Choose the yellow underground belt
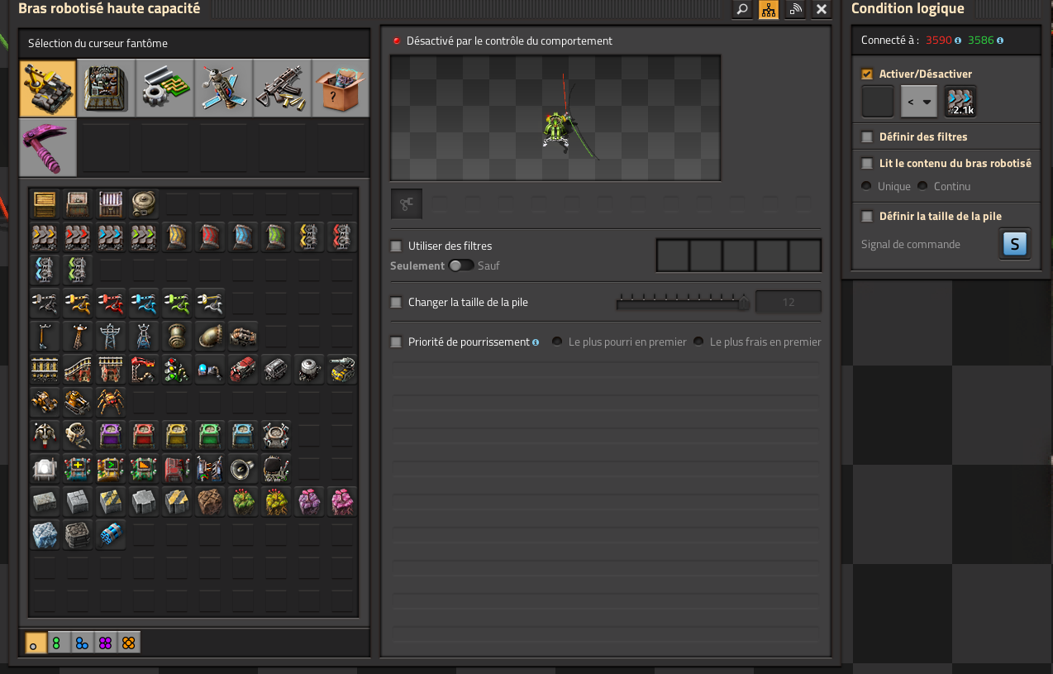 177,237
